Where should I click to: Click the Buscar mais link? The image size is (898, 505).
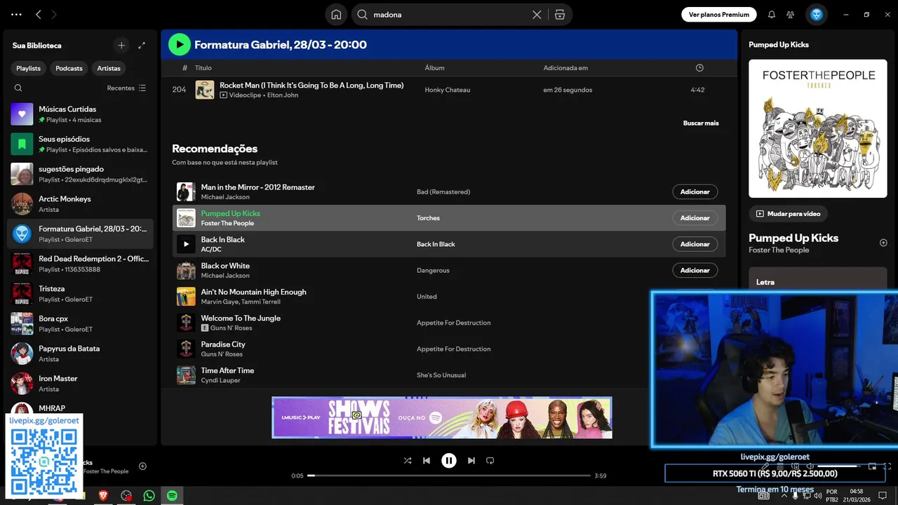click(x=701, y=123)
